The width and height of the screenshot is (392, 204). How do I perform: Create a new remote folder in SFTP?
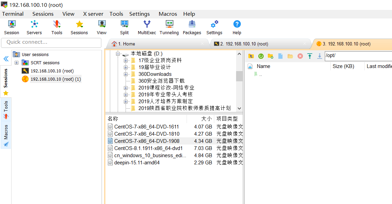point(271,56)
